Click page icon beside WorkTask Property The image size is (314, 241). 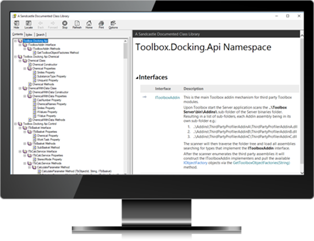(35, 139)
